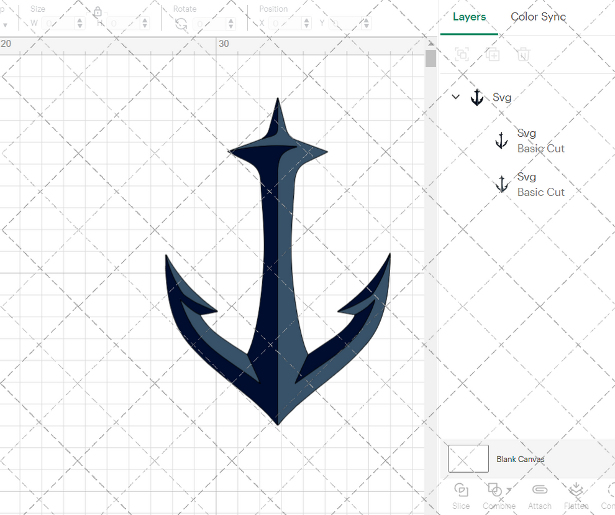615x515 pixels.
Task: Toggle the size lock aspect ratio padlock
Action: pyautogui.click(x=98, y=11)
